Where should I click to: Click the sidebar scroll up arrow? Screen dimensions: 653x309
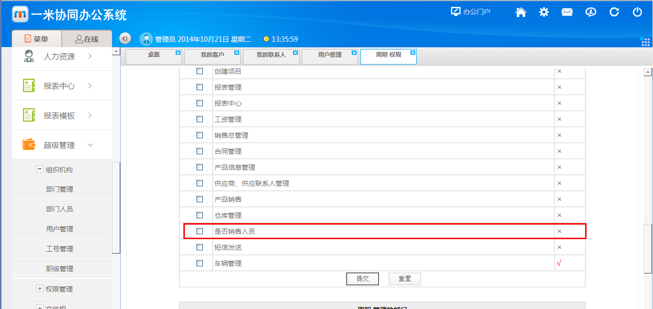(x=116, y=51)
